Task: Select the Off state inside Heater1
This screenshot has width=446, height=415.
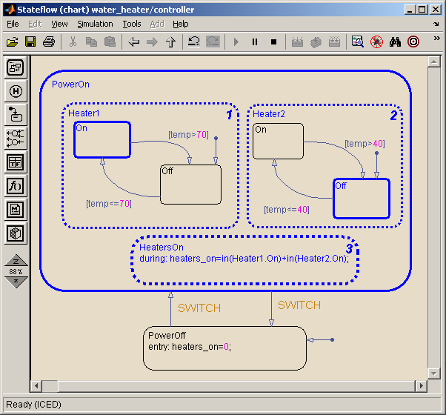Action: pyautogui.click(x=190, y=185)
